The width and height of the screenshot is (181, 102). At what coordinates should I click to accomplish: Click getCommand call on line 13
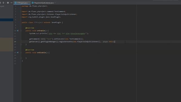click(34, 39)
